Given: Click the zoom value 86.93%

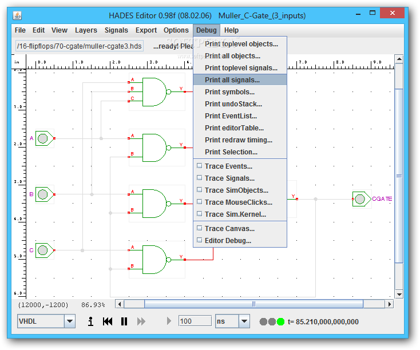Looking at the screenshot, I should pyautogui.click(x=93, y=305).
